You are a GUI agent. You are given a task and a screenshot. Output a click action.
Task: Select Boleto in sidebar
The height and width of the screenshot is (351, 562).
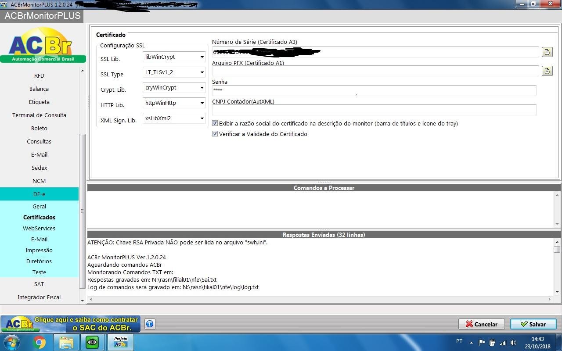click(39, 128)
